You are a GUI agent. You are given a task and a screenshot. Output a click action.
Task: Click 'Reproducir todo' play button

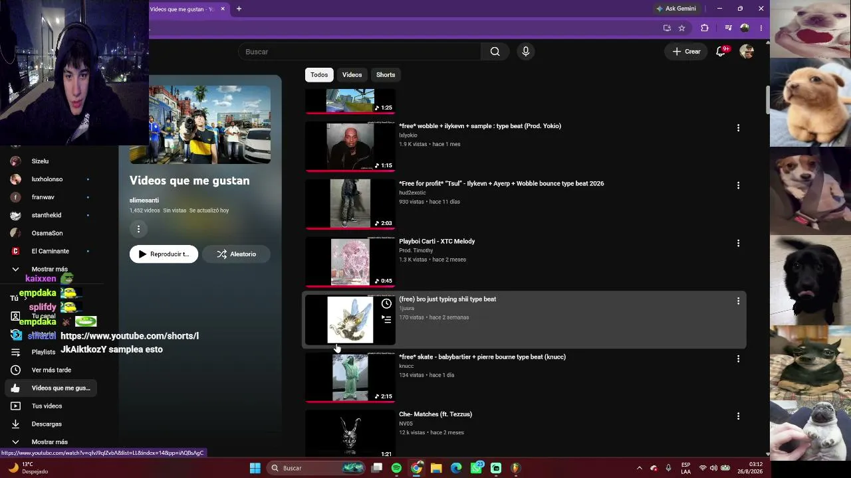point(164,254)
